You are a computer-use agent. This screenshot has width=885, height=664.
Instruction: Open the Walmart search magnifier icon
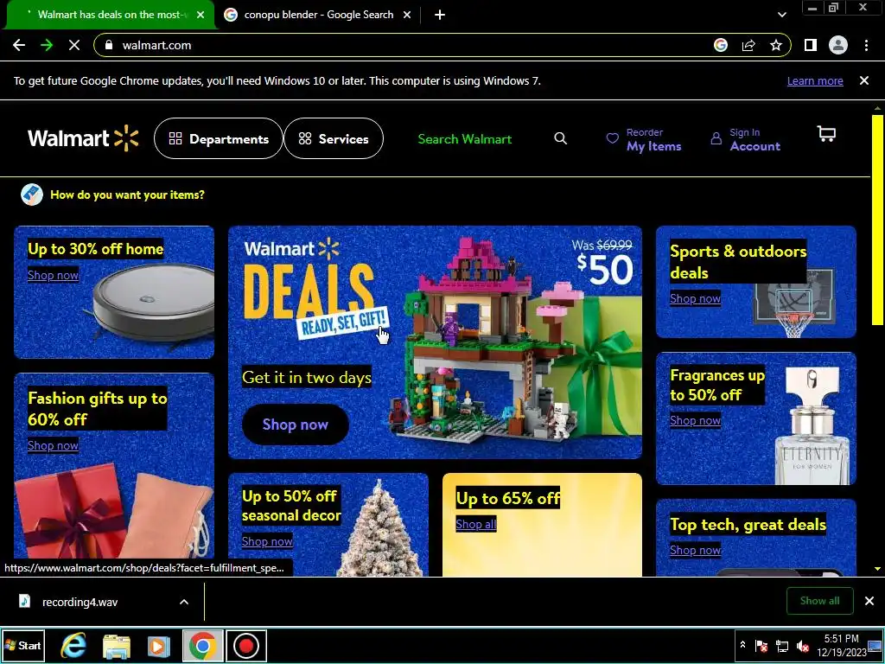pyautogui.click(x=560, y=138)
